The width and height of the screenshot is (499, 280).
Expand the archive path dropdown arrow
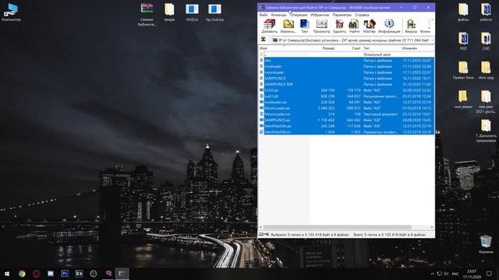click(x=432, y=40)
